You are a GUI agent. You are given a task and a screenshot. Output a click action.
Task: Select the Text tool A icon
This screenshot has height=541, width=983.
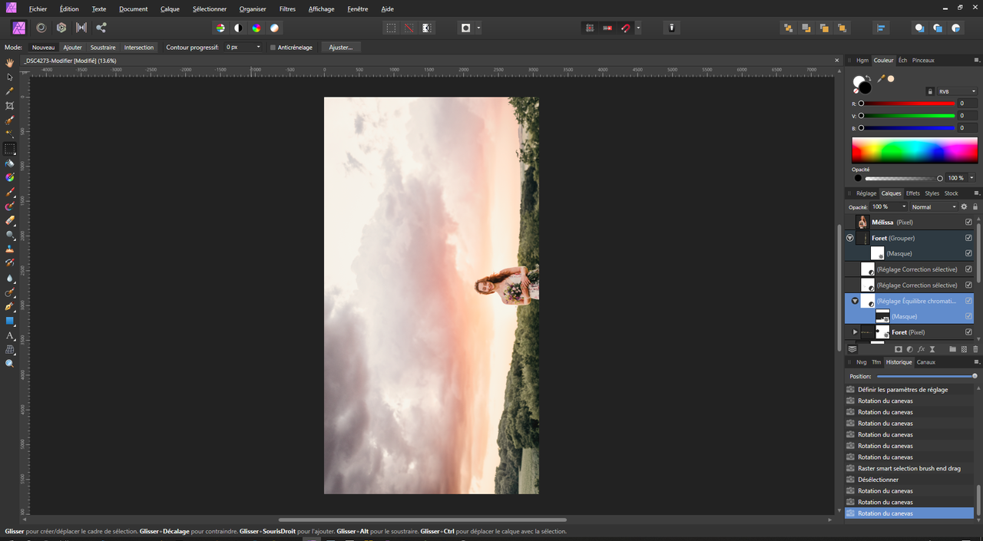point(10,335)
